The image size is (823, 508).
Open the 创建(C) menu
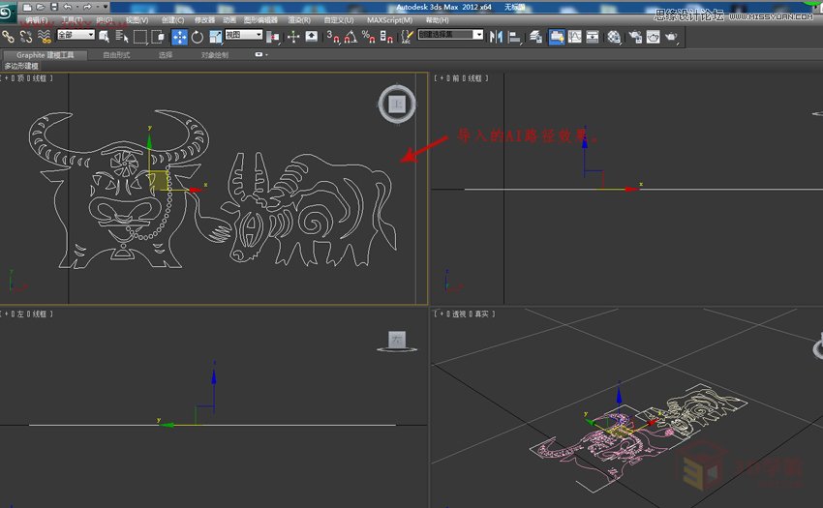pyautogui.click(x=174, y=19)
